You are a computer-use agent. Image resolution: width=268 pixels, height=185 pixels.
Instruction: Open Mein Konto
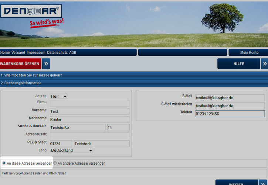[249, 53]
